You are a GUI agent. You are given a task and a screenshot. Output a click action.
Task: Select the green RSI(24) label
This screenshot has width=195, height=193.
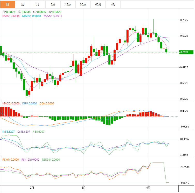[51, 160]
